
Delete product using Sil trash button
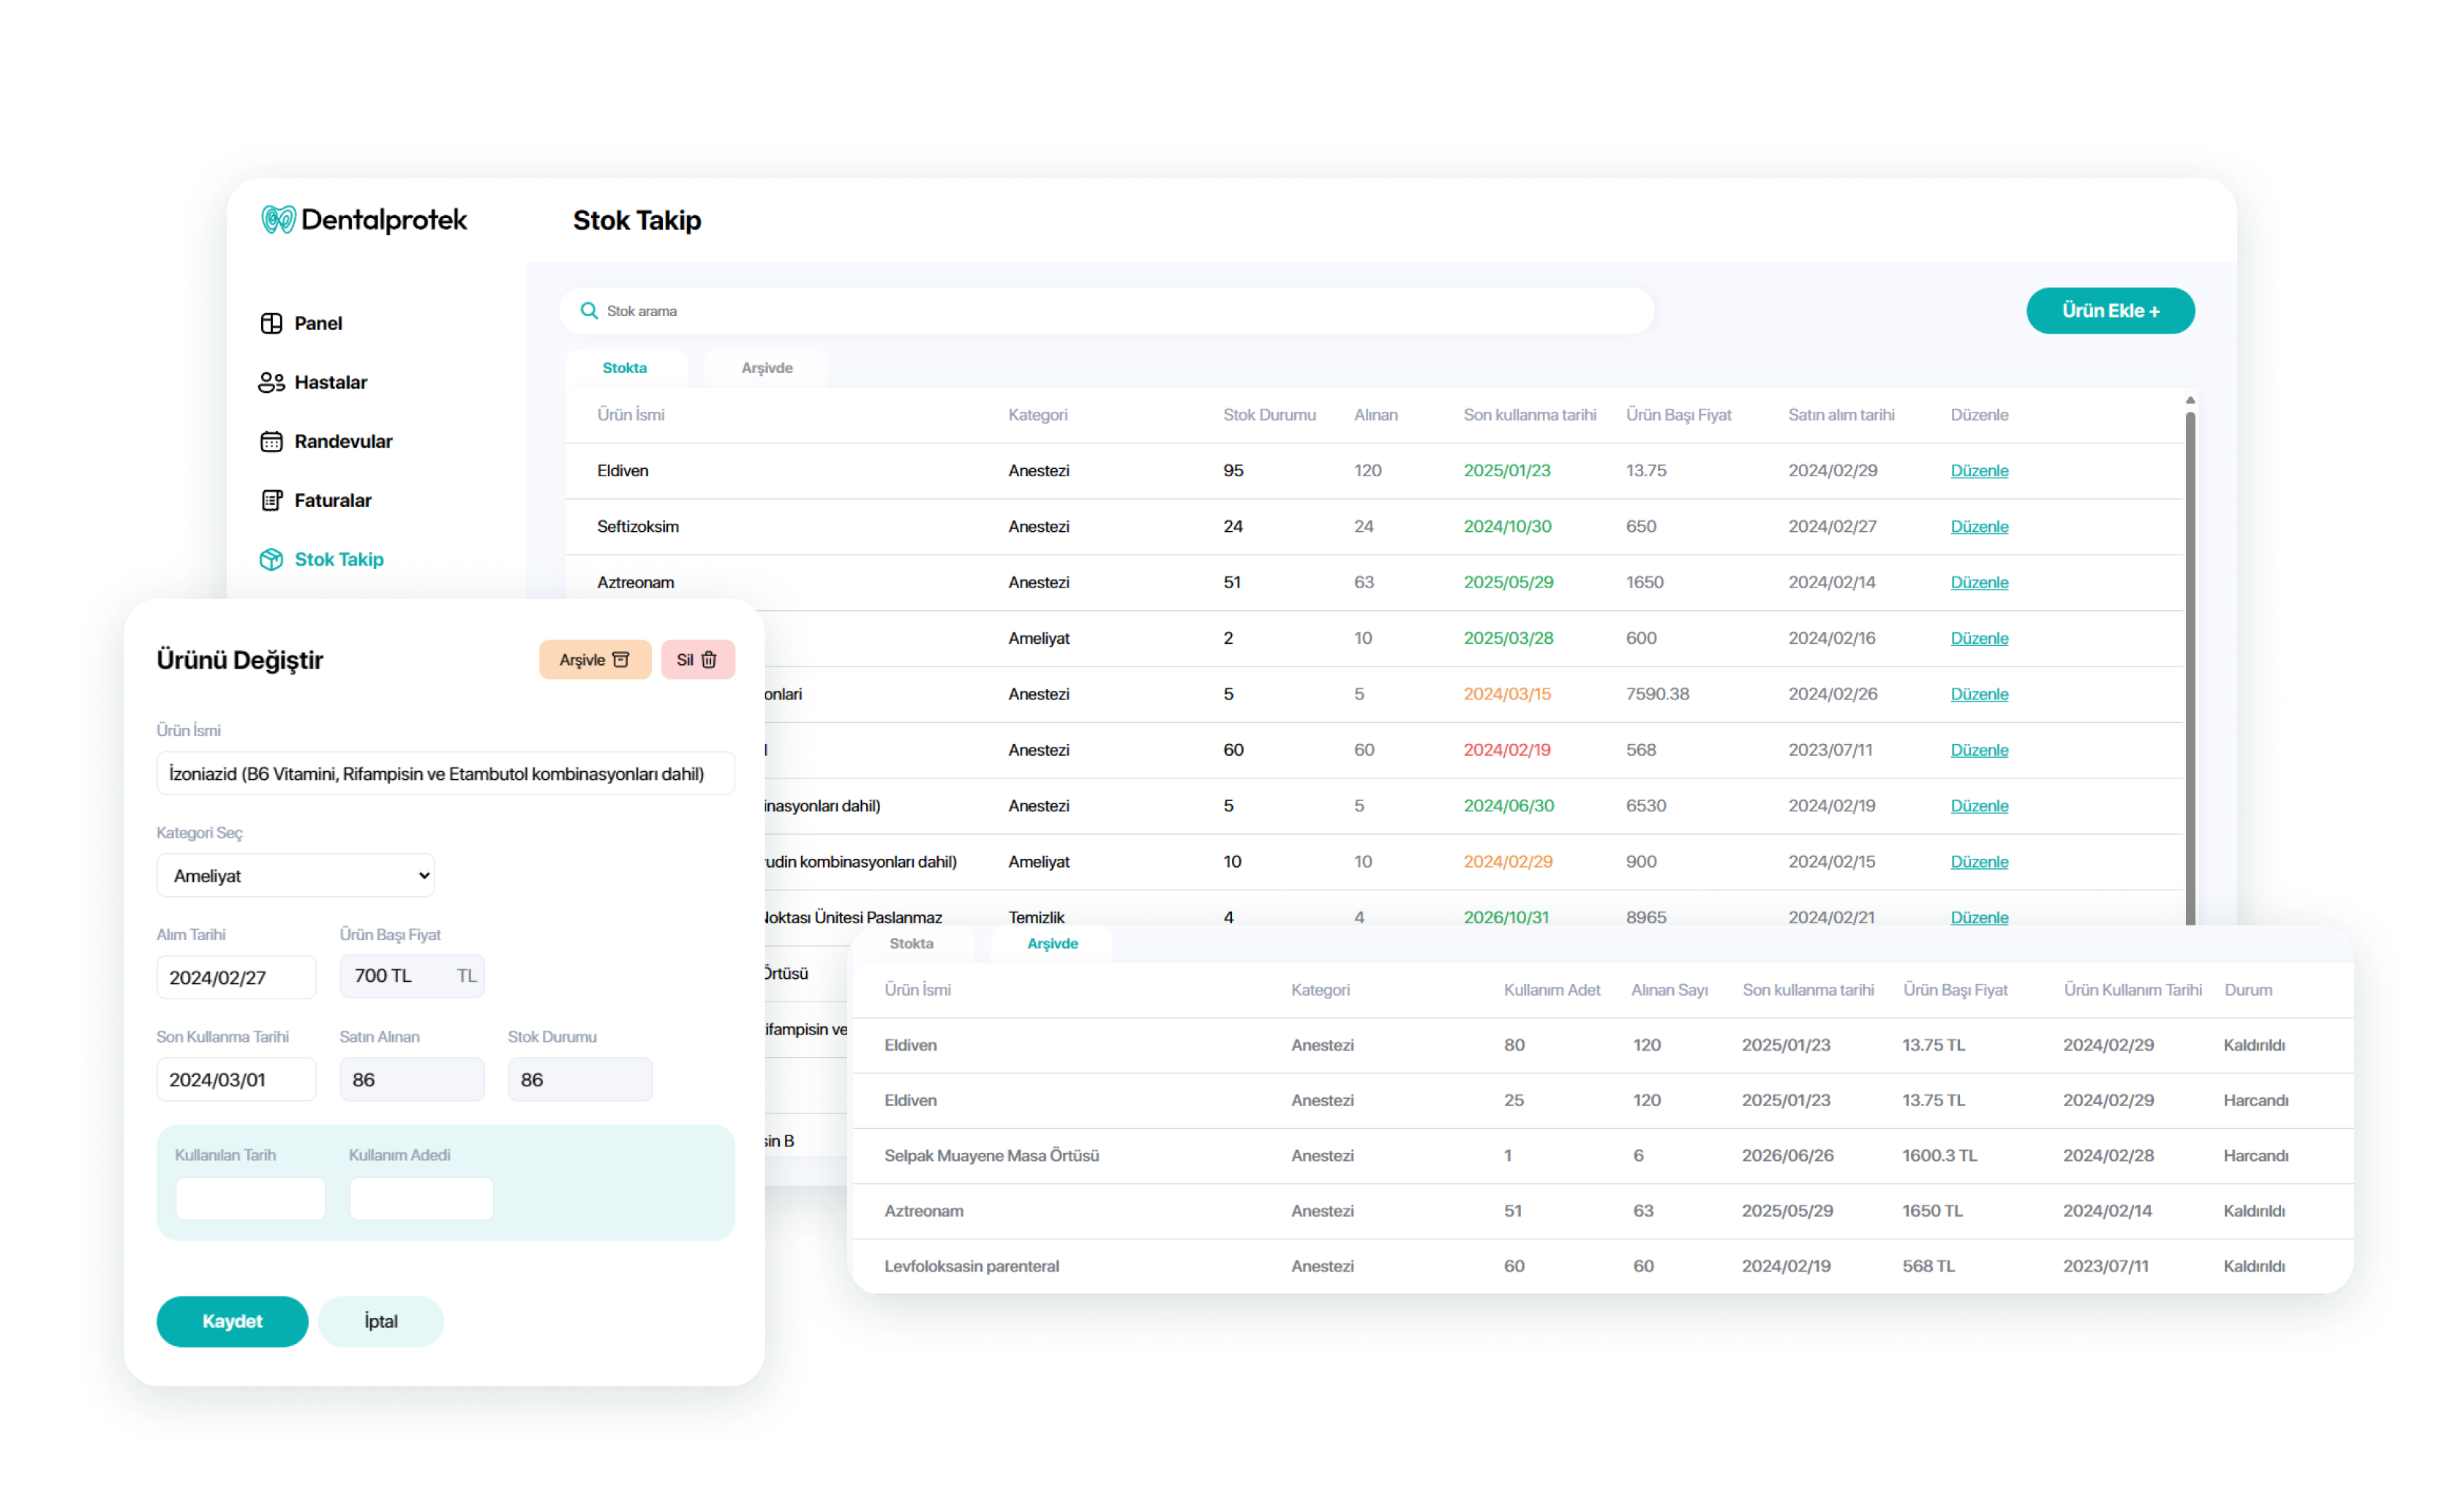click(x=697, y=660)
